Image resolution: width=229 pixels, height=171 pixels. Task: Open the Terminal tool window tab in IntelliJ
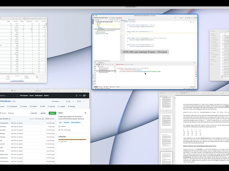(x=112, y=87)
